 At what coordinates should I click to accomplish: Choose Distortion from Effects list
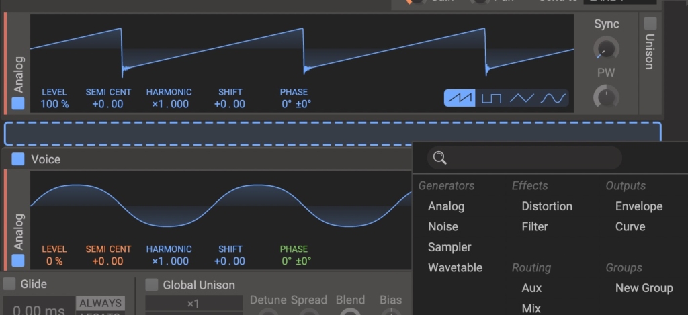point(546,206)
